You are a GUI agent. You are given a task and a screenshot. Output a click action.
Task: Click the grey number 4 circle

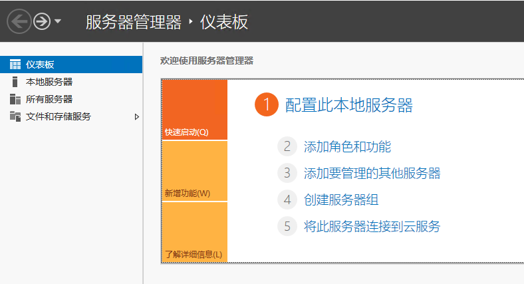coord(287,200)
